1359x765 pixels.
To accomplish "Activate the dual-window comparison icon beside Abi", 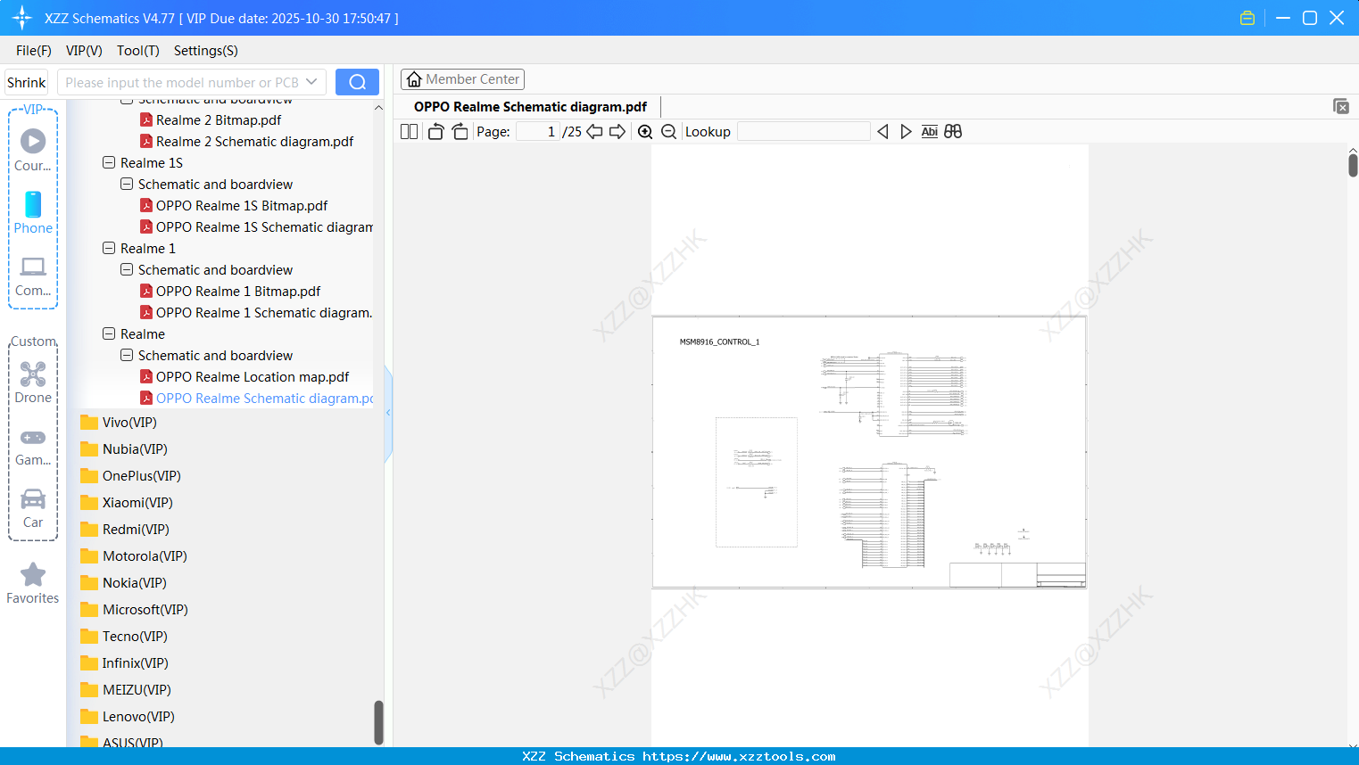I will point(952,131).
